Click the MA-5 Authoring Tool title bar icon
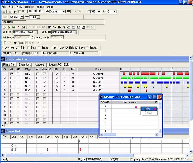Image resolution: width=193 pixels, height=163 pixels. (2, 2)
